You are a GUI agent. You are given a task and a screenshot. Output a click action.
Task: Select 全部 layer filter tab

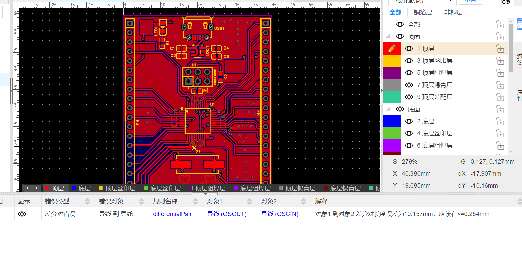tap(396, 12)
